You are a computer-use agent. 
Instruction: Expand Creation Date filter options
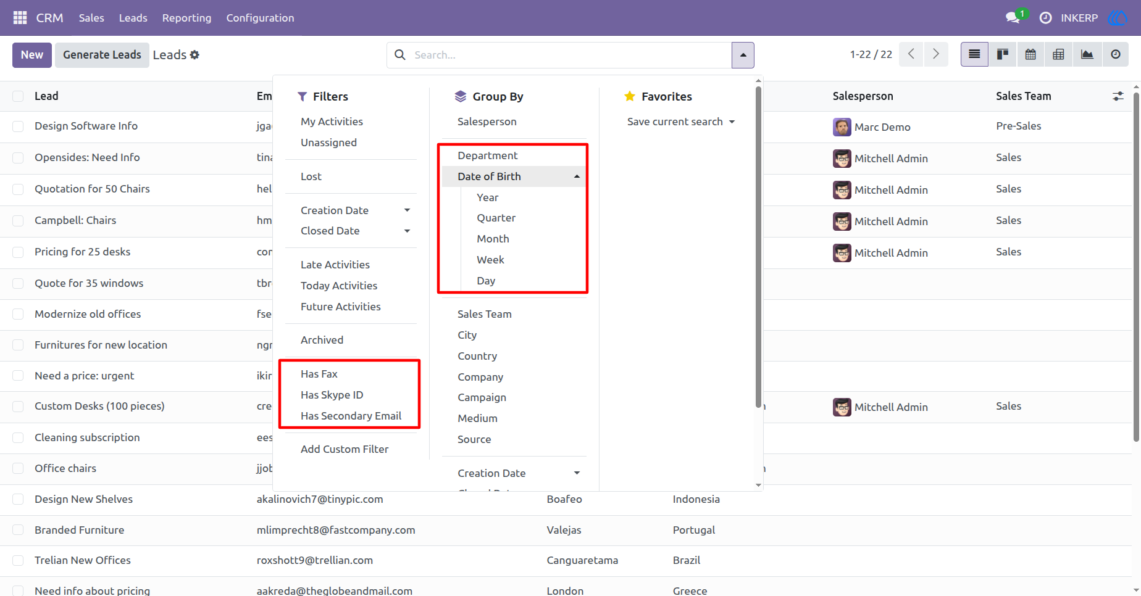click(407, 210)
